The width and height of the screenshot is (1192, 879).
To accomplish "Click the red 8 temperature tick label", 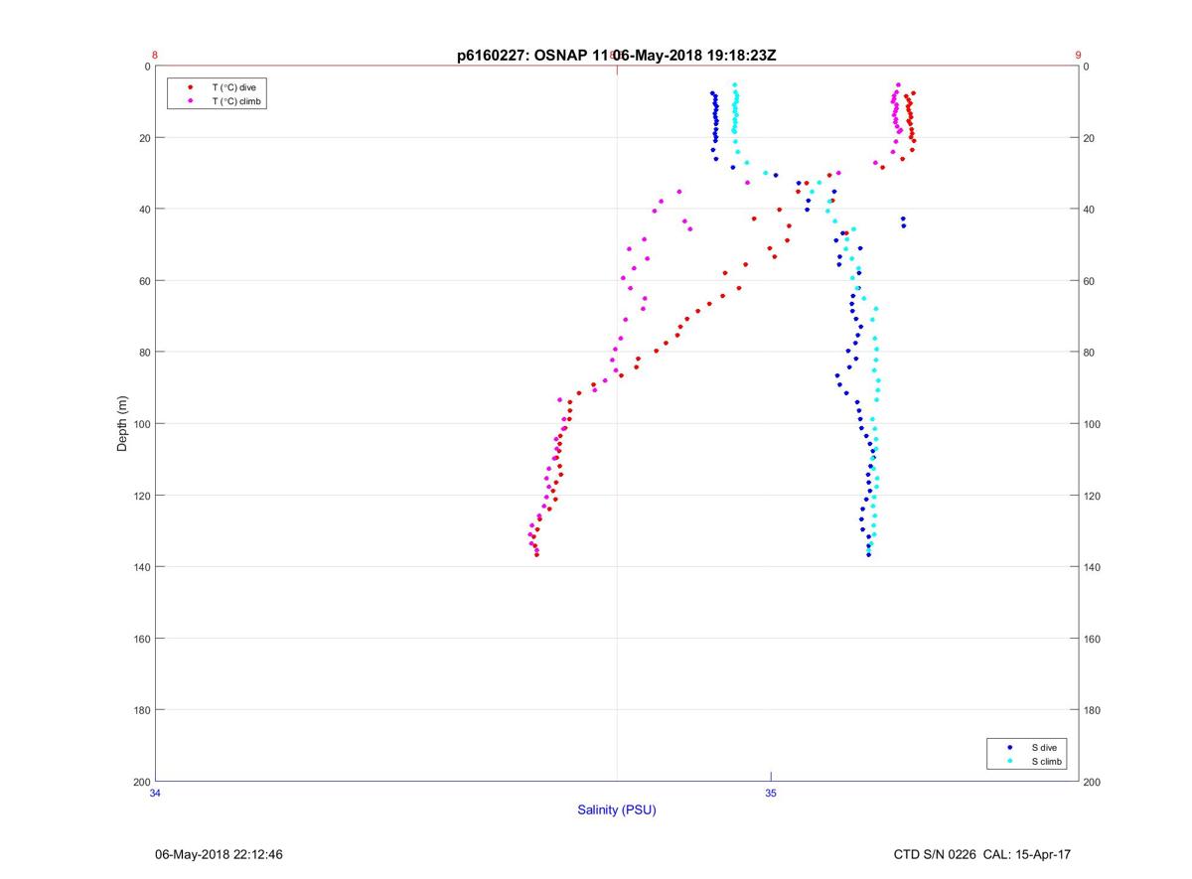I will pos(155,56).
